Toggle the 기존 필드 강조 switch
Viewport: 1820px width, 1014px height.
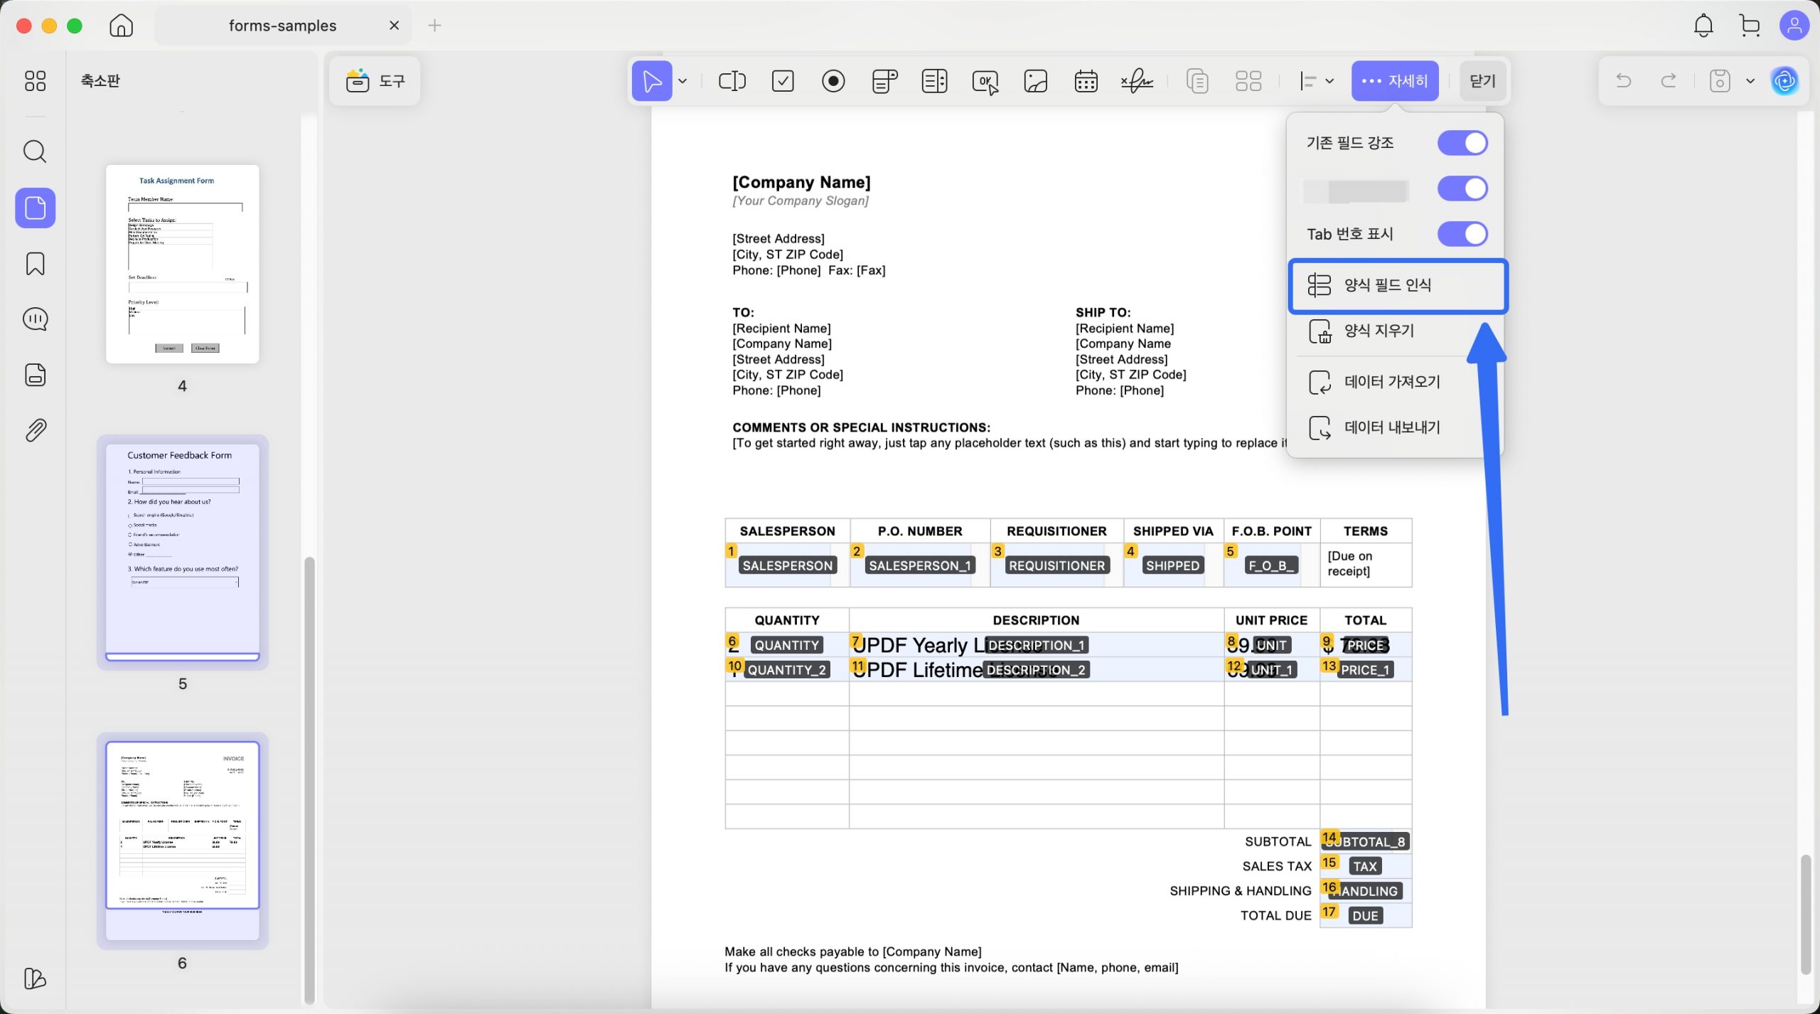click(x=1462, y=143)
